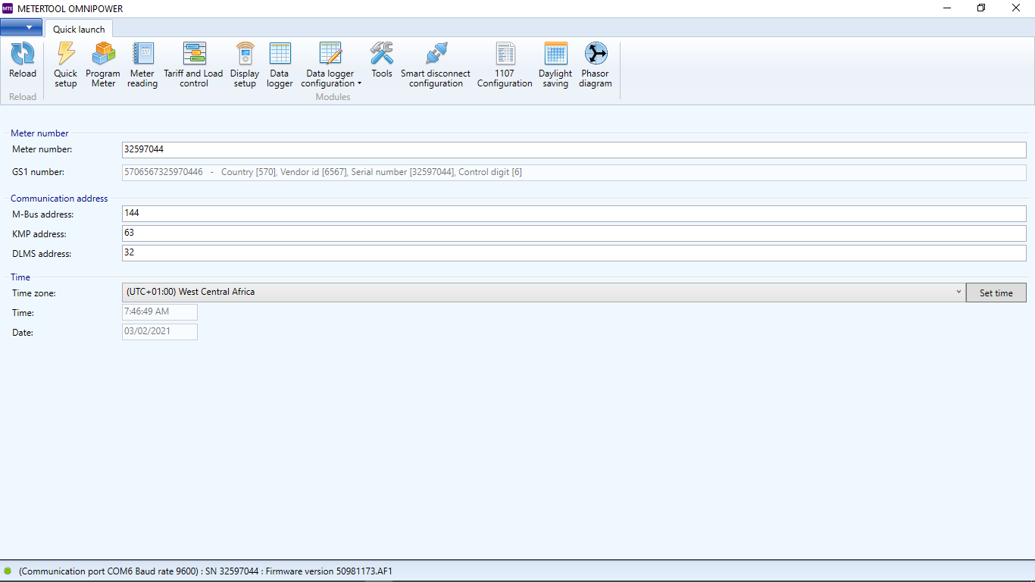Open the Data logger module
Image resolution: width=1035 pixels, height=582 pixels.
pyautogui.click(x=280, y=64)
